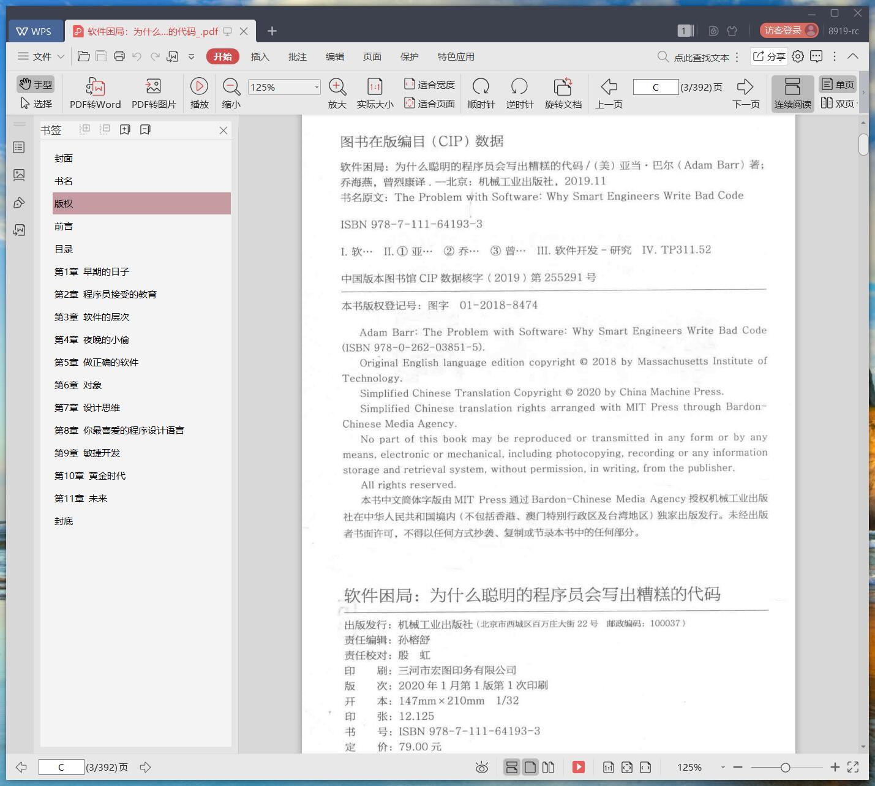875x786 pixels.
Task: Choose 适合页面 fit page option
Action: [x=429, y=104]
